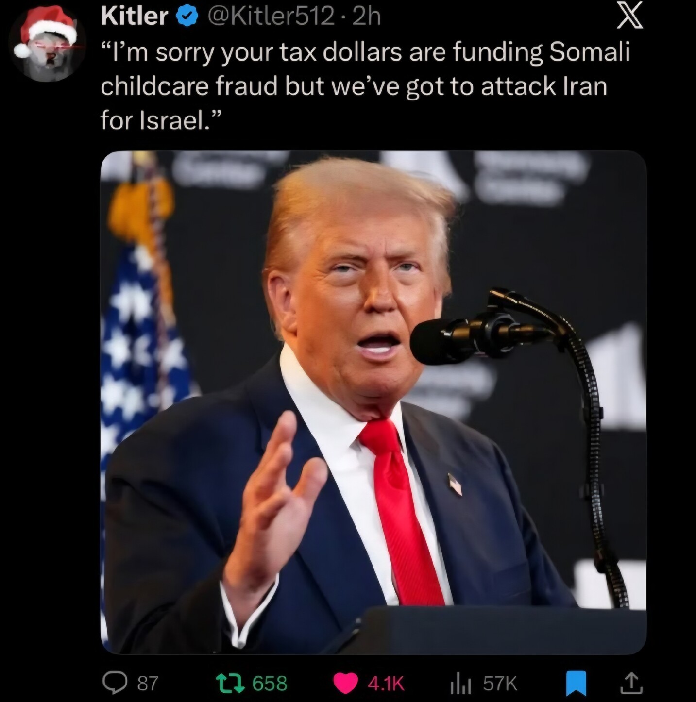Screen dimensions: 696x702
Task: Click the 4.1K likes count
Action: (386, 684)
